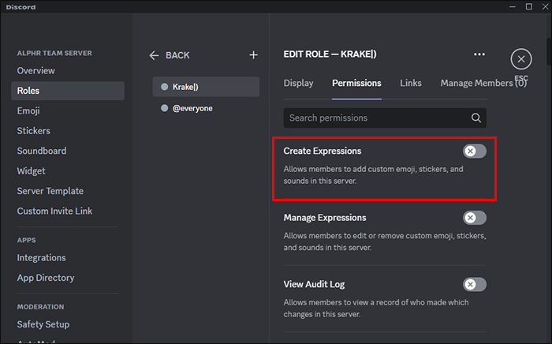
Task: Click the back arrow icon
Action: [x=155, y=55]
